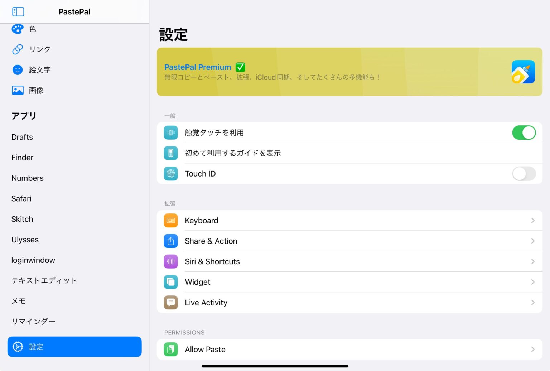Viewport: 550px width, 371px height.
Task: Disable 触覚タッチを利用 switch
Action: 524,132
